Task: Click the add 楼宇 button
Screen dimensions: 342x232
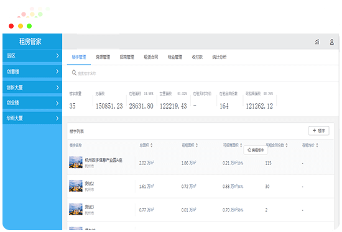Action: point(318,131)
